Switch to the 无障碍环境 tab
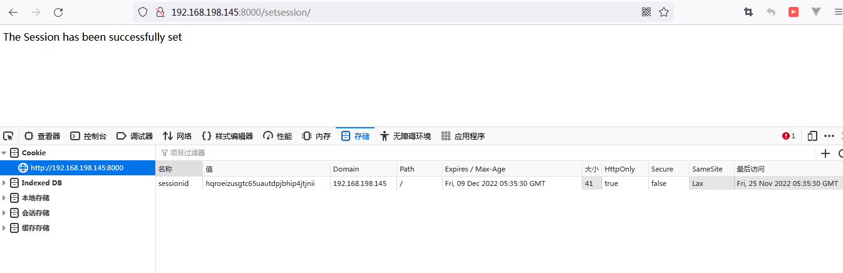The image size is (843, 273). (x=406, y=136)
